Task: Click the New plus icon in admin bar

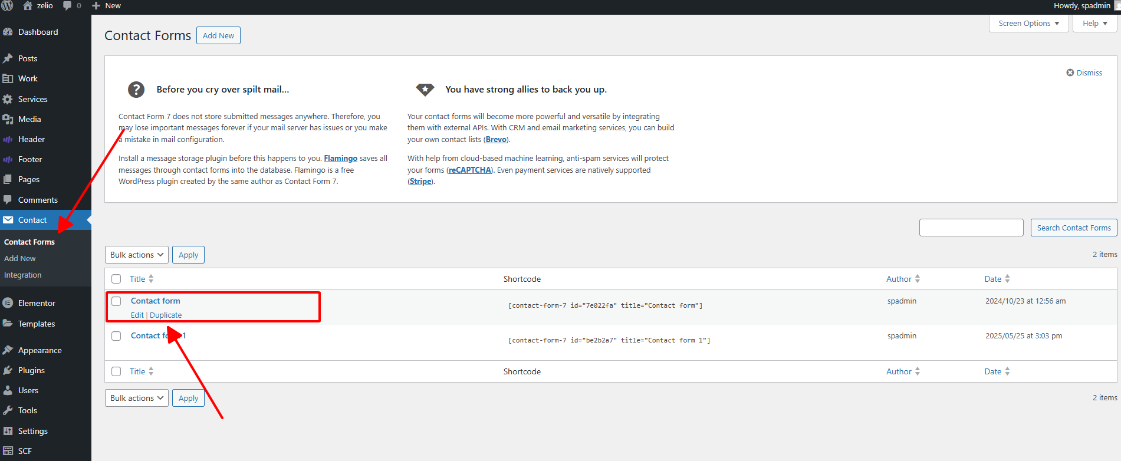Action: pos(96,6)
